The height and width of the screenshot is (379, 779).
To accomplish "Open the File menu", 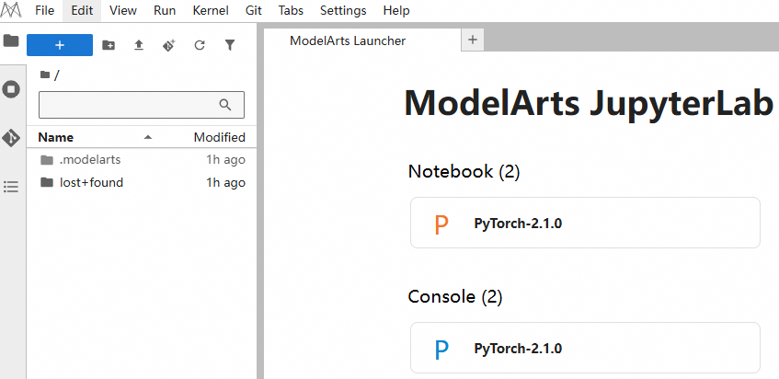I will tap(45, 10).
